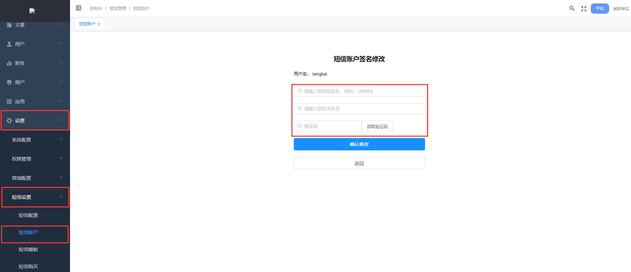
Task: Click the phone icon in phone field
Action: [300, 109]
